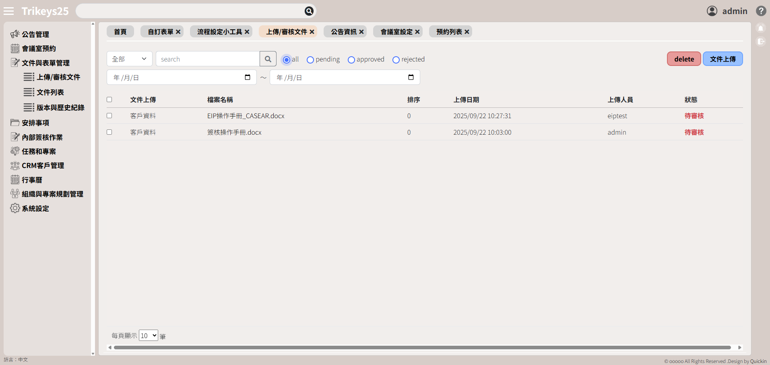
Task: Click the search button beside the search field
Action: click(x=268, y=59)
